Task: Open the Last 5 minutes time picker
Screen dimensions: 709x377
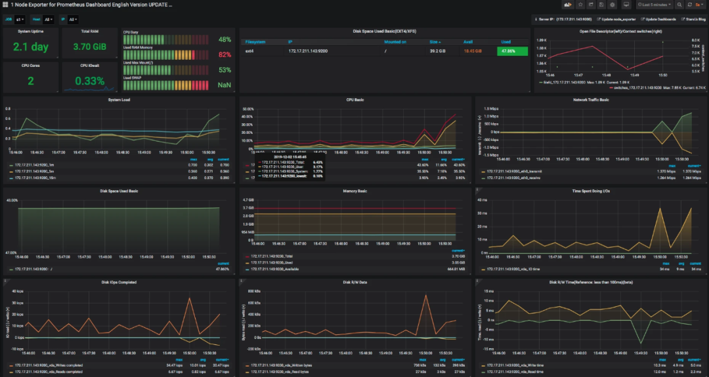Action: pos(655,5)
